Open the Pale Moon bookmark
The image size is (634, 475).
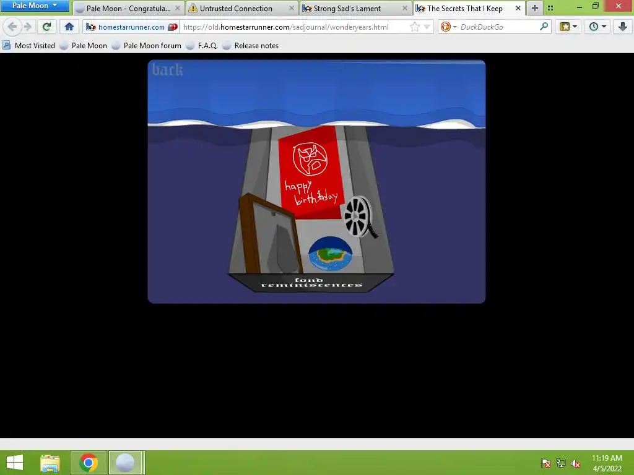click(x=84, y=46)
